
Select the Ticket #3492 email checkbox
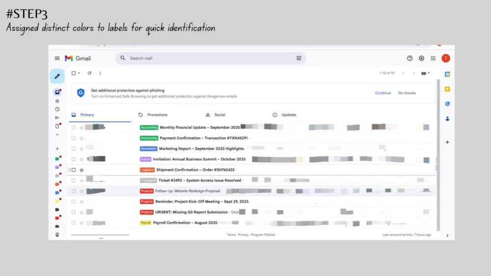click(74, 180)
